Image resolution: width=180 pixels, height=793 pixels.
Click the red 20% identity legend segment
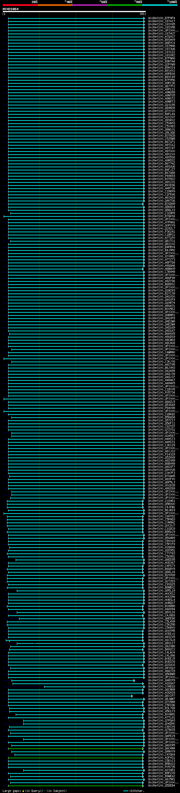pyautogui.click(x=20, y=5)
